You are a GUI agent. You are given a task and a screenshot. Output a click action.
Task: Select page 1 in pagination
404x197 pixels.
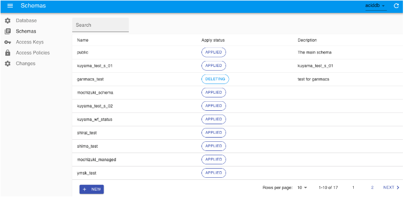coord(353,187)
